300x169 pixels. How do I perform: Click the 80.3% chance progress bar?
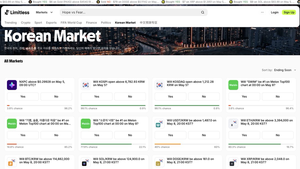point(261,144)
